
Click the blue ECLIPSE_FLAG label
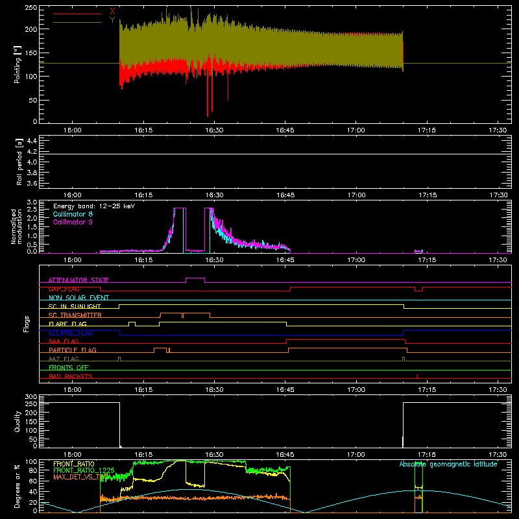71,333
